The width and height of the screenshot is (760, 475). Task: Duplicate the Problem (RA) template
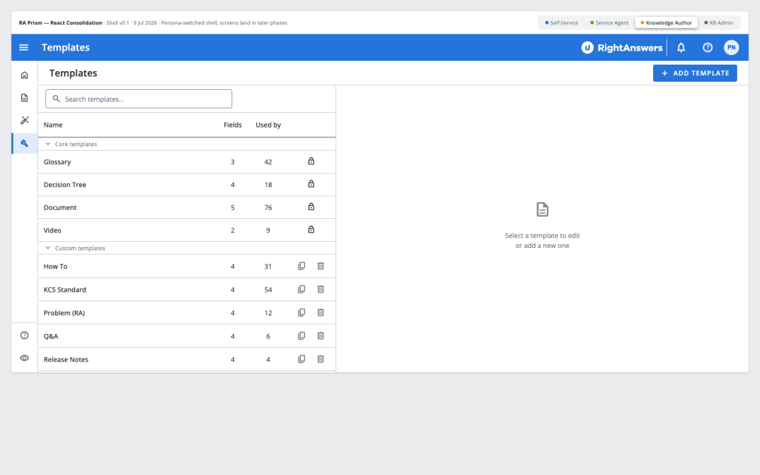301,312
